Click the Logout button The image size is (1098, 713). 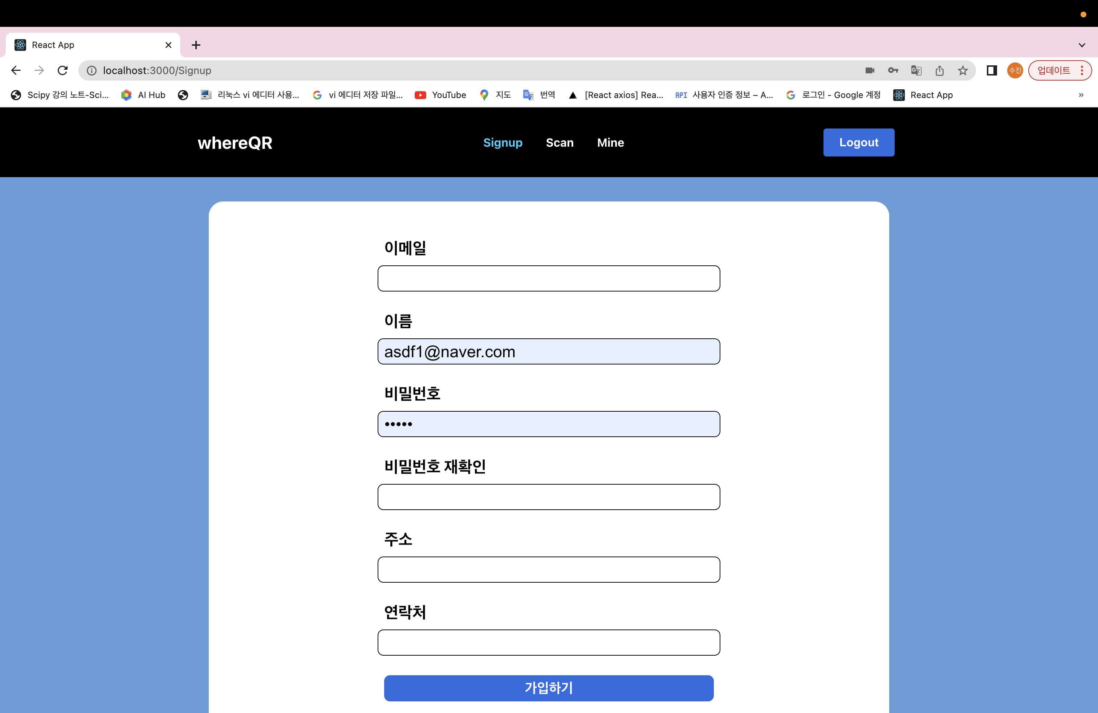859,143
